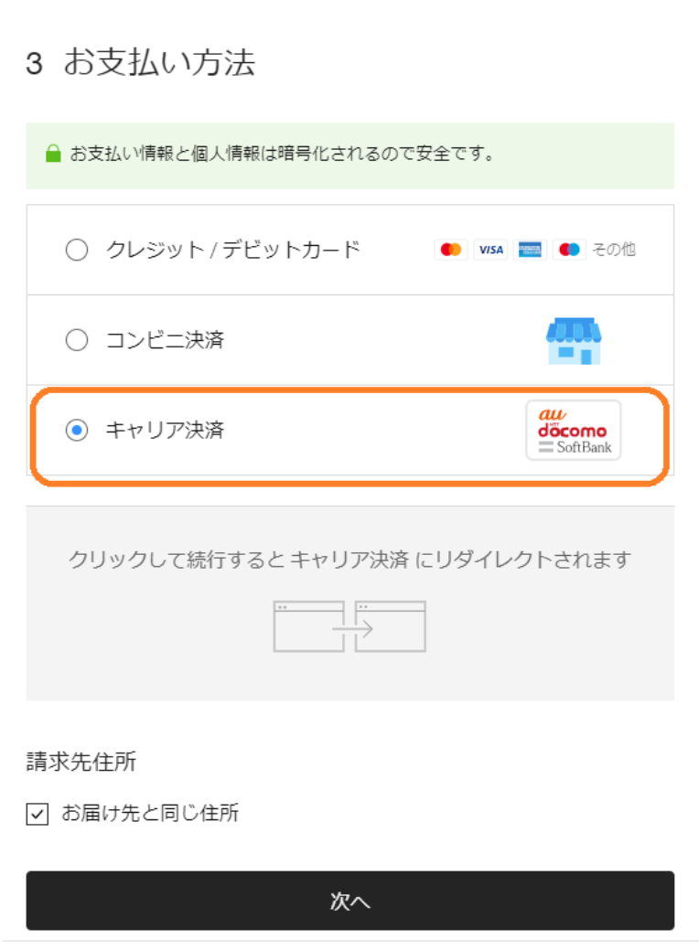Image resolution: width=699 pixels, height=950 pixels.
Task: Click the Mastercard logo icon
Action: [x=450, y=250]
